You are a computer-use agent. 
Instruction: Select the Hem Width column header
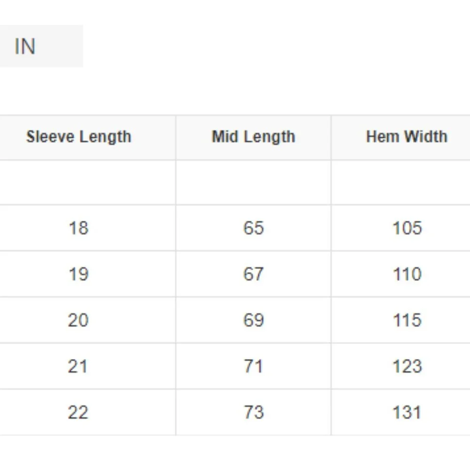pyautogui.click(x=407, y=137)
